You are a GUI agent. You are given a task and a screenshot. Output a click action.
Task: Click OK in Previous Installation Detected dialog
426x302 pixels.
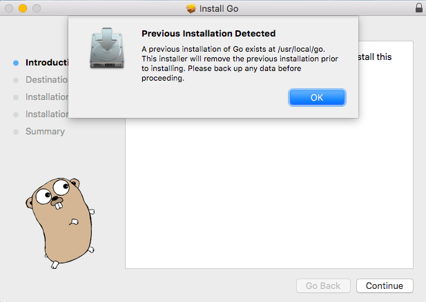(317, 97)
